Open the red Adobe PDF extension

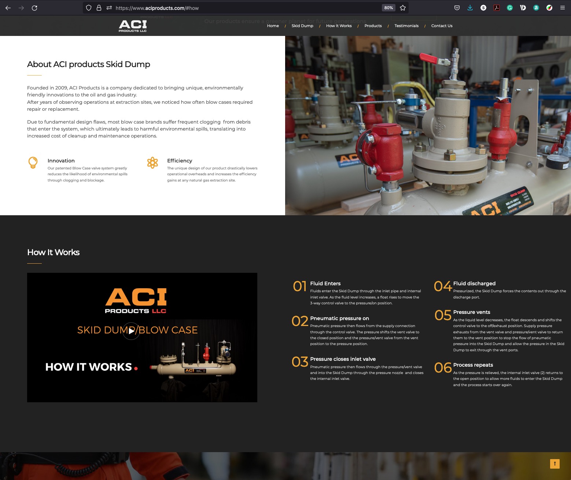point(497,8)
